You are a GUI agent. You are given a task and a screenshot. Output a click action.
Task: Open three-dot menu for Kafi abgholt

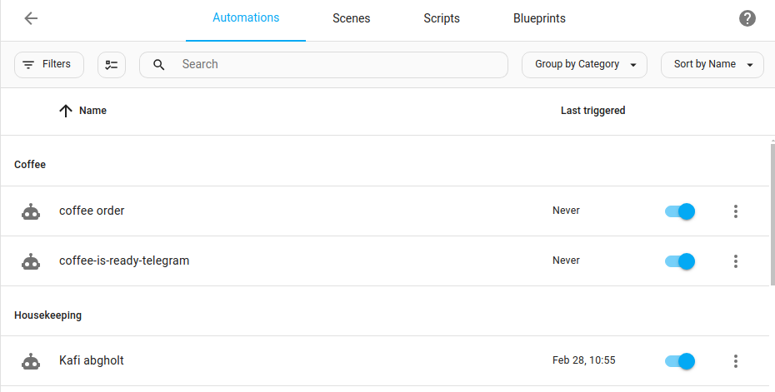coord(735,361)
